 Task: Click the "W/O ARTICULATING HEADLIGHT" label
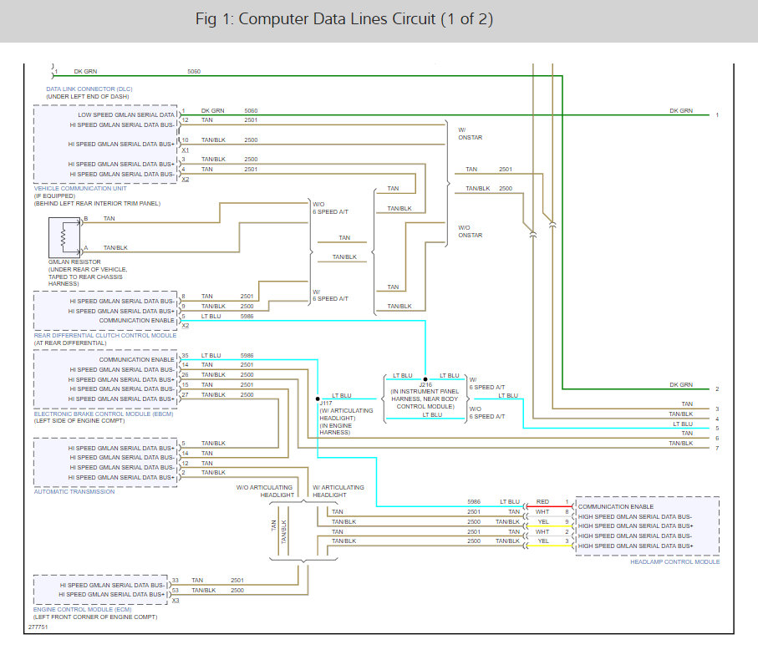click(x=265, y=491)
